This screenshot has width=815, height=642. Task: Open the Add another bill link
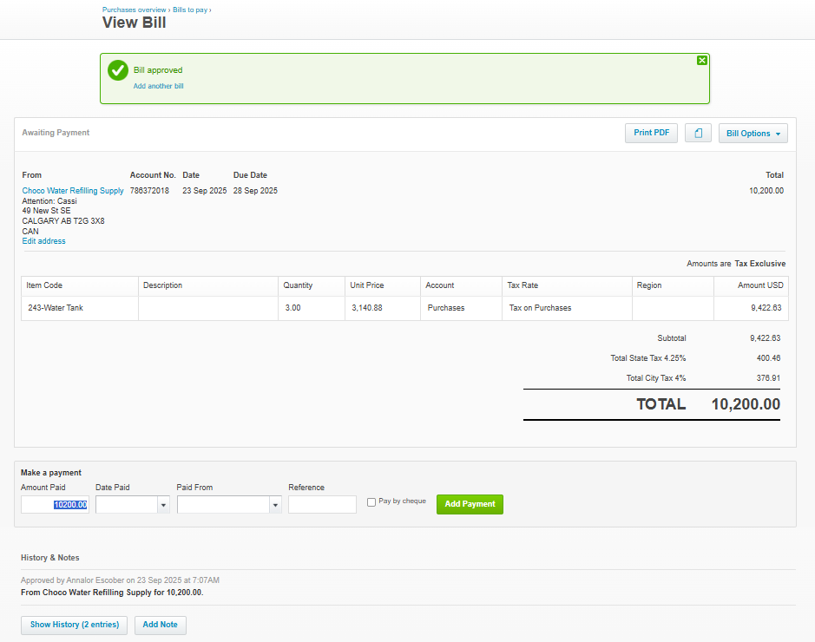pyautogui.click(x=158, y=87)
